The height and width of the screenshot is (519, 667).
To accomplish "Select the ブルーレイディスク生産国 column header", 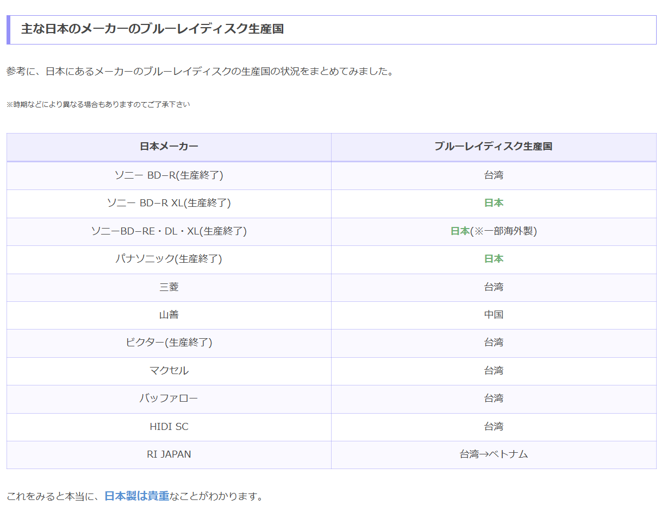I will click(x=494, y=147).
